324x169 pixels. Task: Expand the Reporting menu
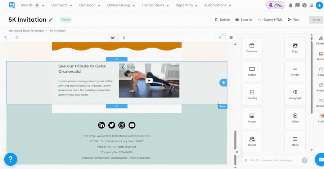tap(186, 5)
